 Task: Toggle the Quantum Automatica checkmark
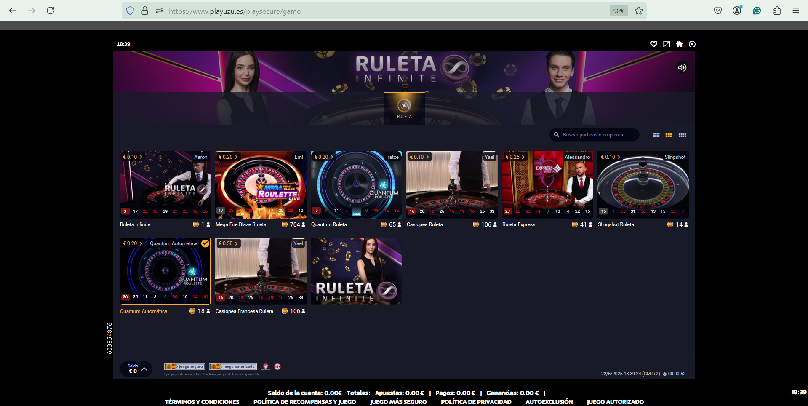(205, 243)
